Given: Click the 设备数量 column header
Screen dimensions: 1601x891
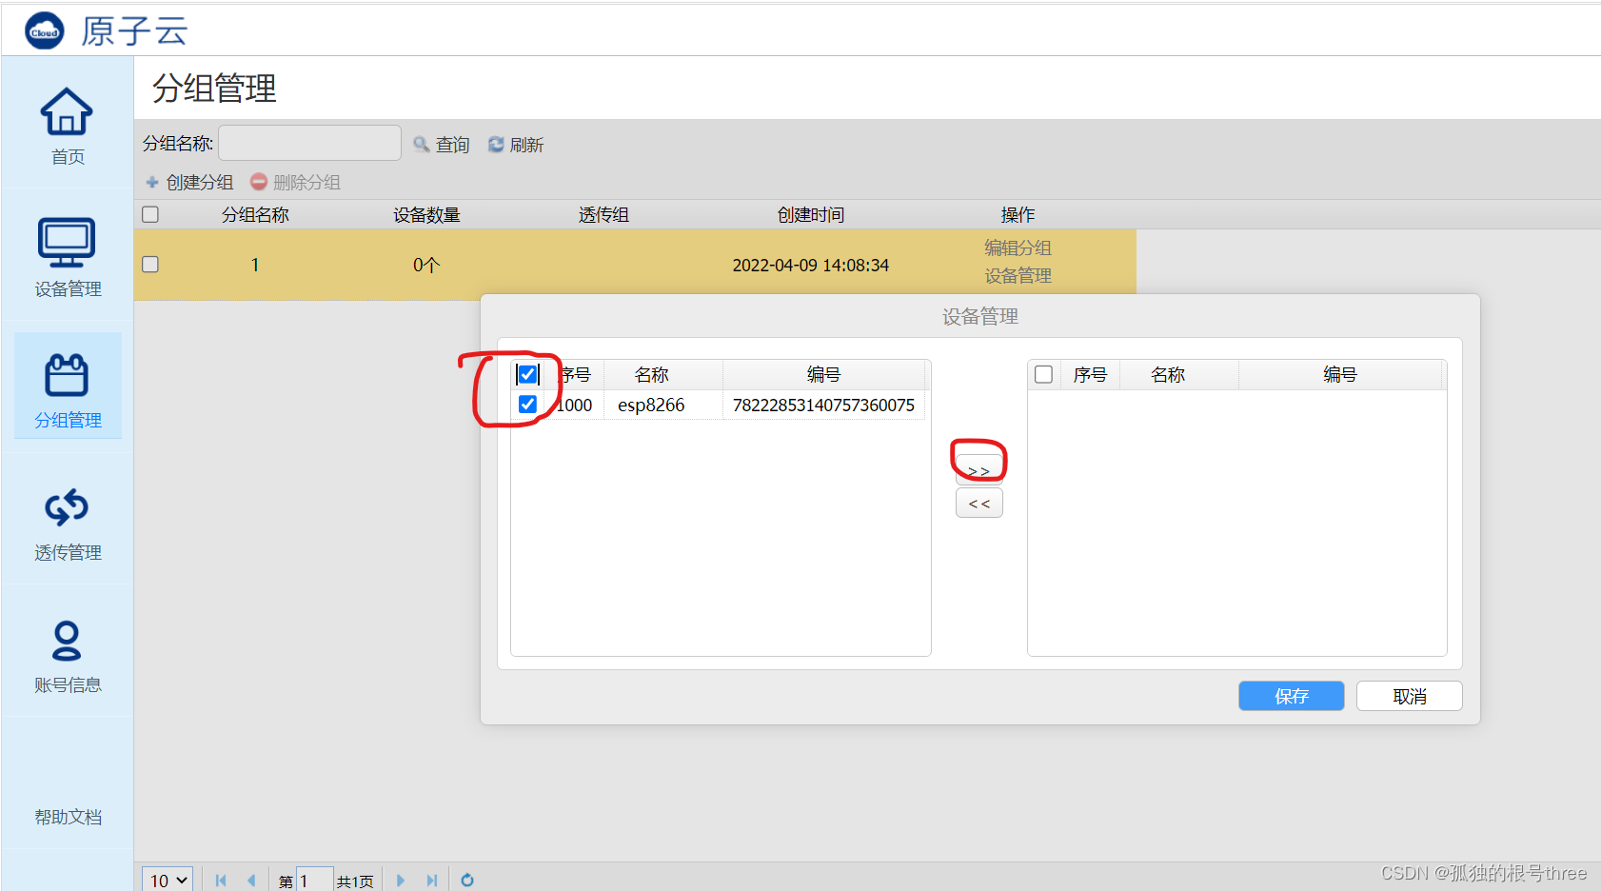Looking at the screenshot, I should [426, 215].
